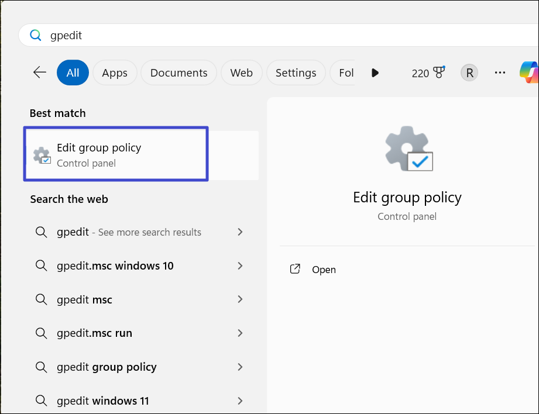
Task: Open the R user account avatar
Action: (469, 73)
